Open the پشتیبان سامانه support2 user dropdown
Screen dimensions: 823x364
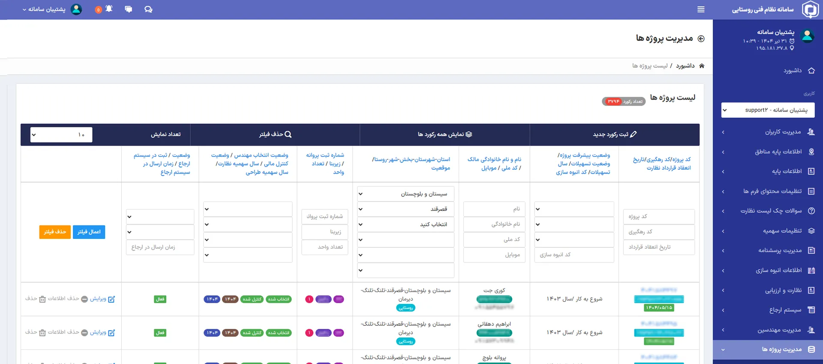pos(768,110)
